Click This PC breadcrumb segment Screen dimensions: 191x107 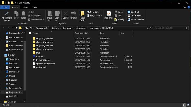(x=29, y=28)
